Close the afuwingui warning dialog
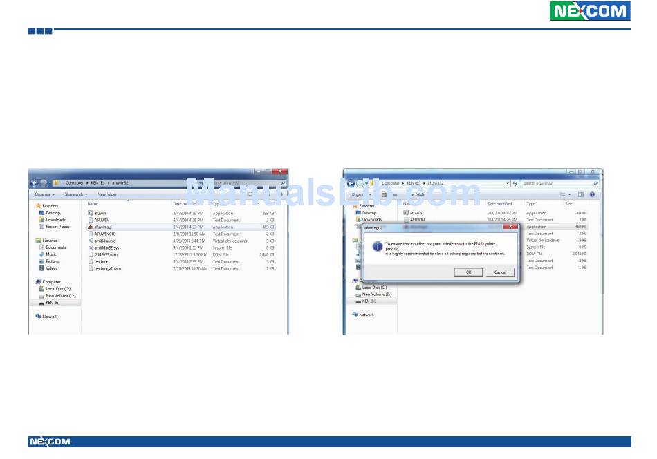The height and width of the screenshot is (459, 657). click(510, 226)
